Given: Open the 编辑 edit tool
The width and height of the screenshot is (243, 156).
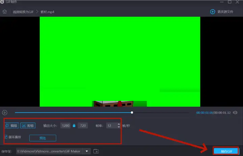Looking at the screenshot, I should click(x=12, y=125).
